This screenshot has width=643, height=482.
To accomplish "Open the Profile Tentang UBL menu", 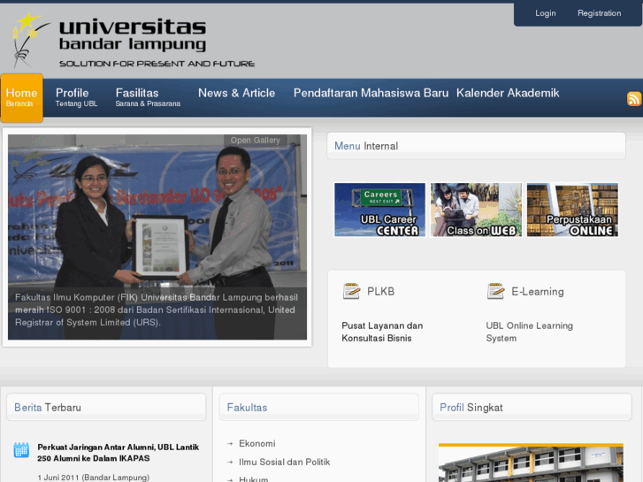I will (76, 97).
